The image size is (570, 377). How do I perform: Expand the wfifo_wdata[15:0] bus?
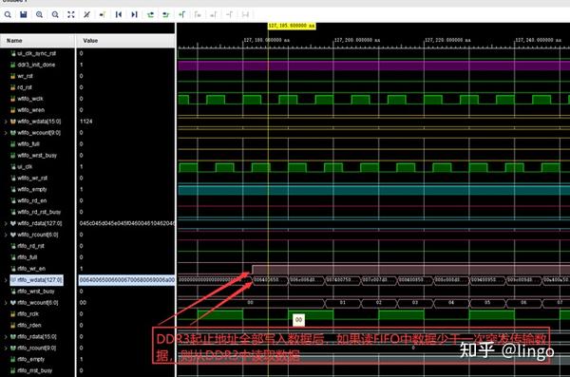[x=6, y=122]
